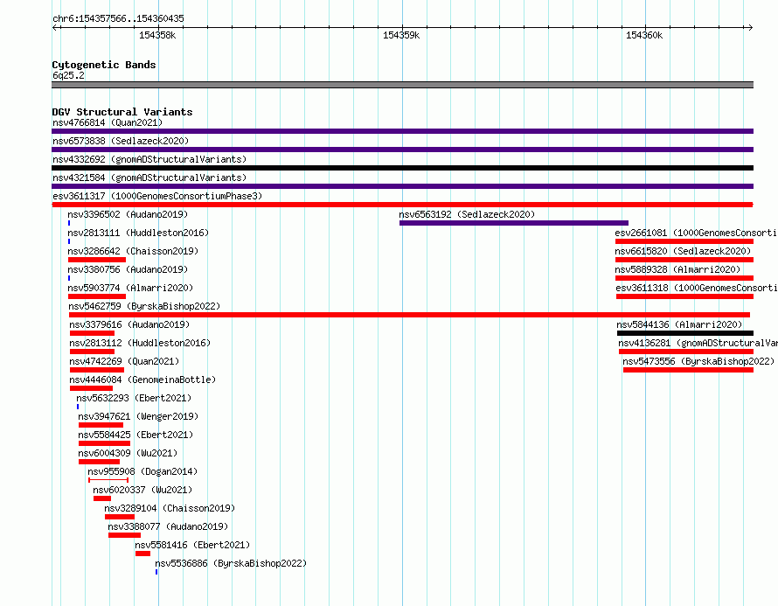The image size is (778, 606).
Task: Click nsv3289104 (Chaisson2019) label
Action: click(x=170, y=508)
